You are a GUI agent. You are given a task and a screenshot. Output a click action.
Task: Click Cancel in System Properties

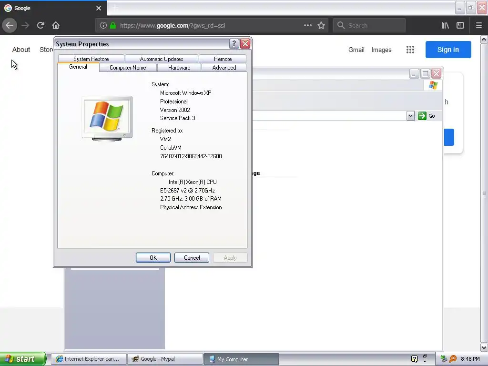point(192,258)
